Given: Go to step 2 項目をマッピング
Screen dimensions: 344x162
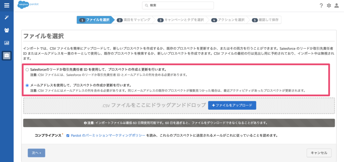Looking at the screenshot, I should [134, 20].
